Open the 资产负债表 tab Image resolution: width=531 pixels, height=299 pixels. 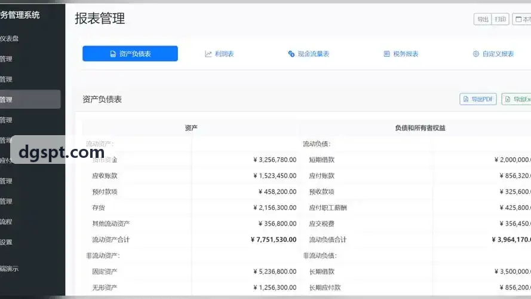(130, 54)
